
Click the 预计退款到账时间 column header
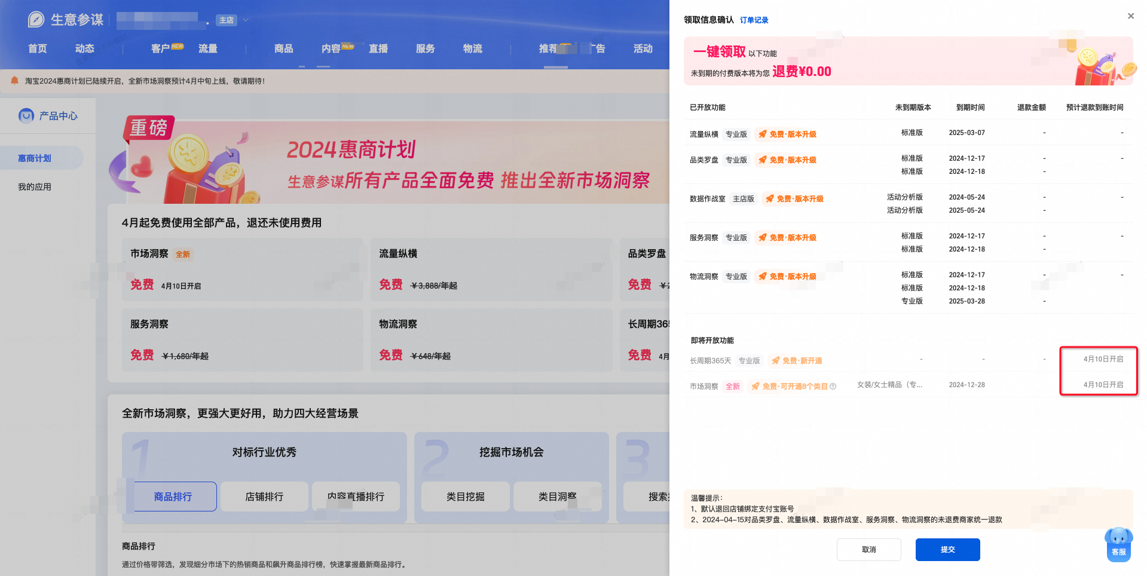tap(1095, 108)
